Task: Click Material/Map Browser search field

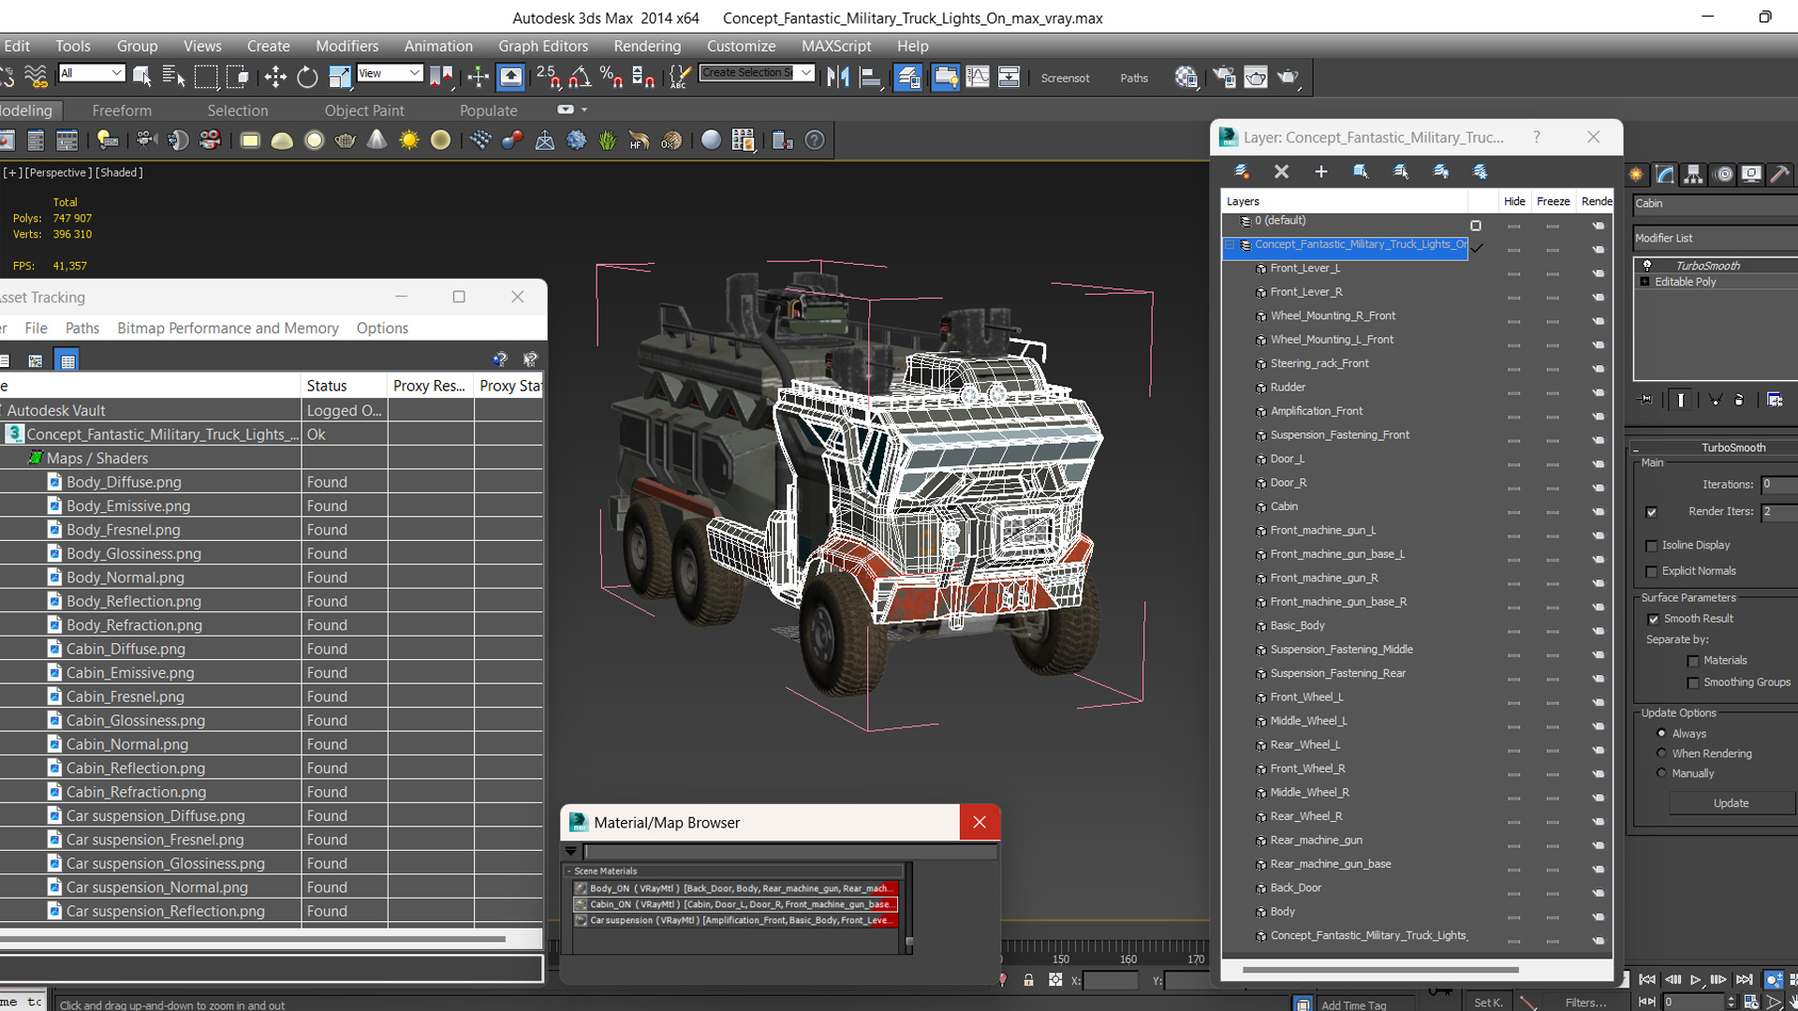Action: click(789, 852)
